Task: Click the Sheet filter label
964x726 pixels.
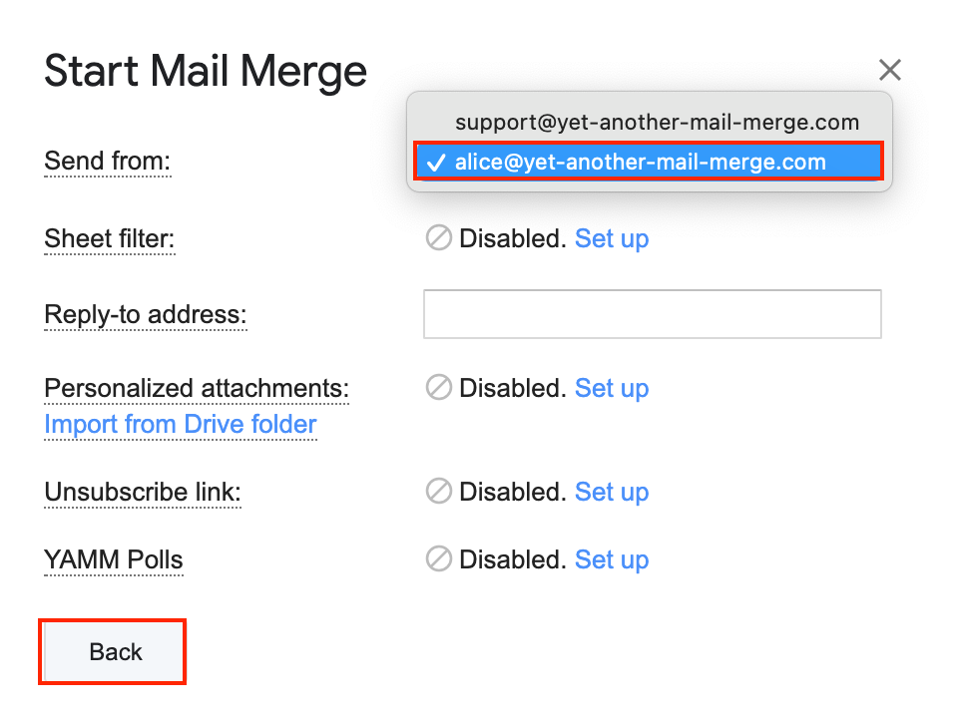Action: coord(110,238)
